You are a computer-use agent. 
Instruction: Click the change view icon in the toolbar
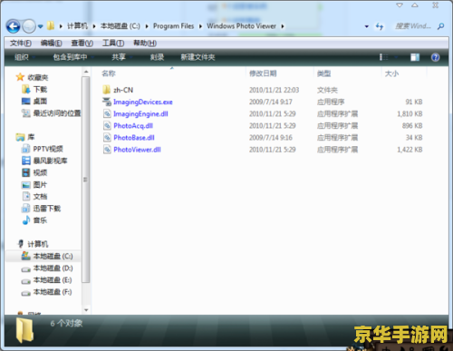pos(384,57)
